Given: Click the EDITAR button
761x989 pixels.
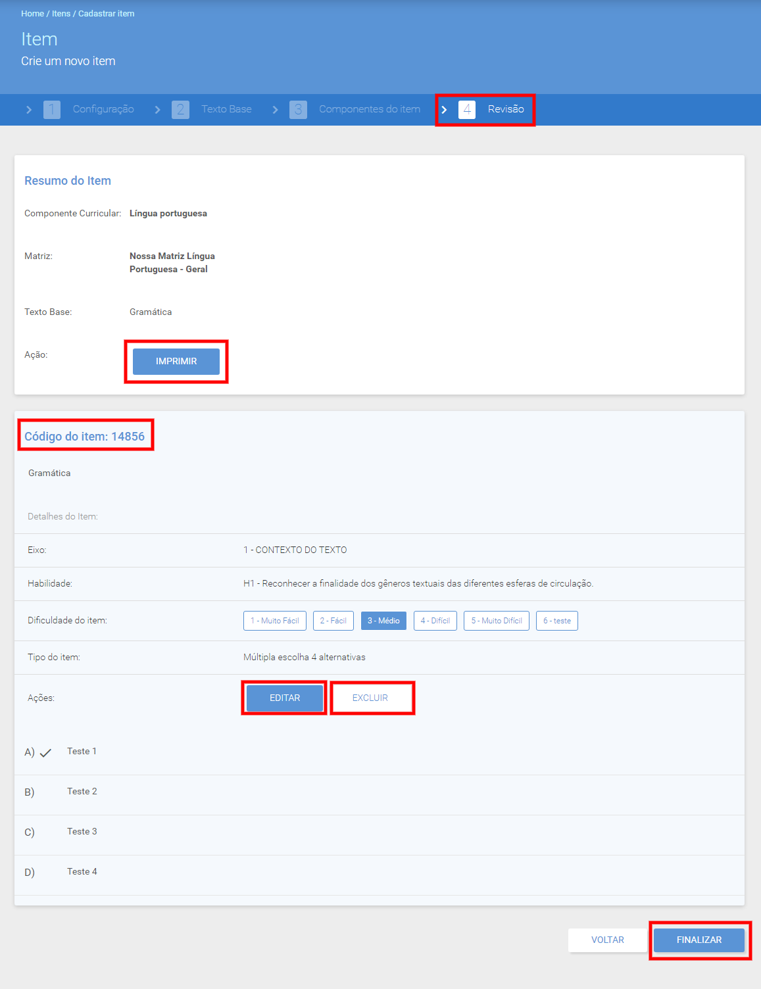Looking at the screenshot, I should click(285, 698).
